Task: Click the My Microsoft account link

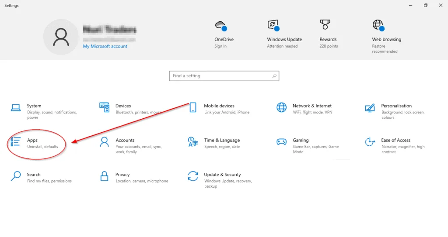Action: tap(105, 46)
